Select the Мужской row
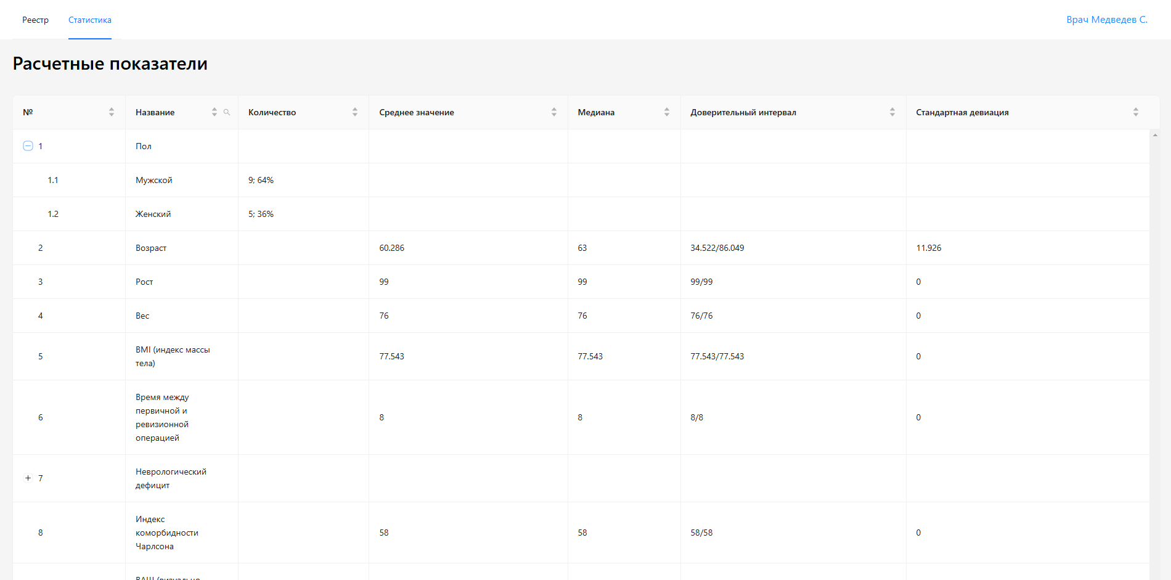Viewport: 1171px width, 580px height. click(154, 180)
